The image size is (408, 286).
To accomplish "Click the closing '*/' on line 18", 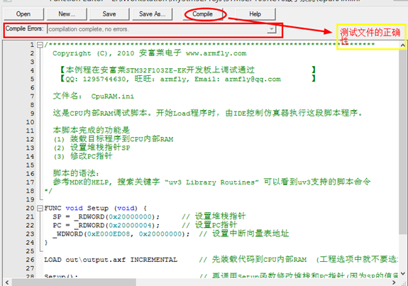I will [48, 191].
